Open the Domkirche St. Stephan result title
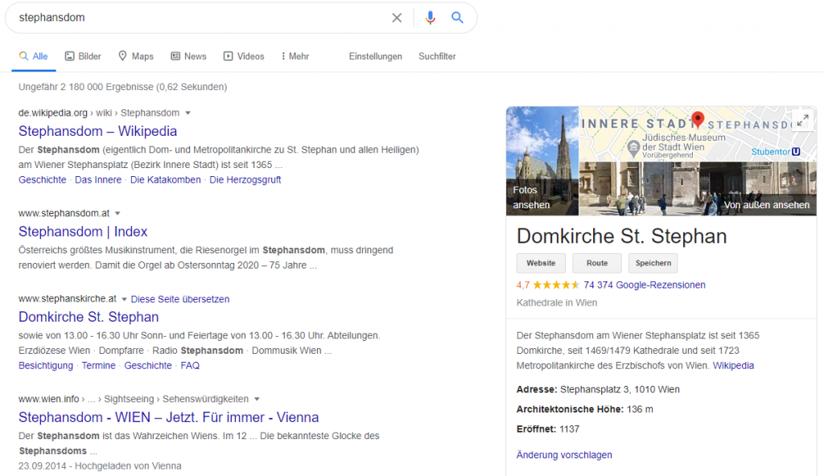The image size is (824, 476). click(x=89, y=317)
